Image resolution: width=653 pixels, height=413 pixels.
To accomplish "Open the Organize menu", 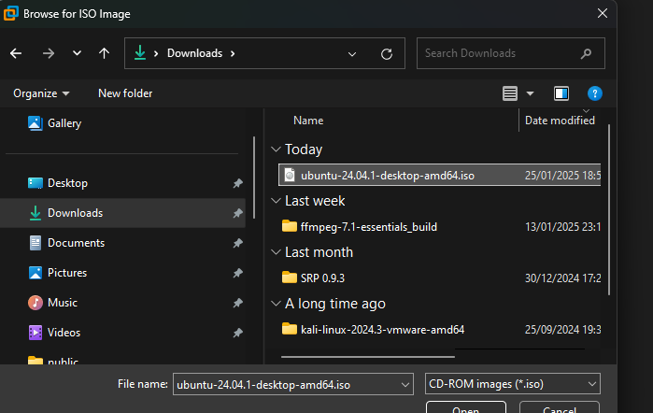I will [x=41, y=93].
